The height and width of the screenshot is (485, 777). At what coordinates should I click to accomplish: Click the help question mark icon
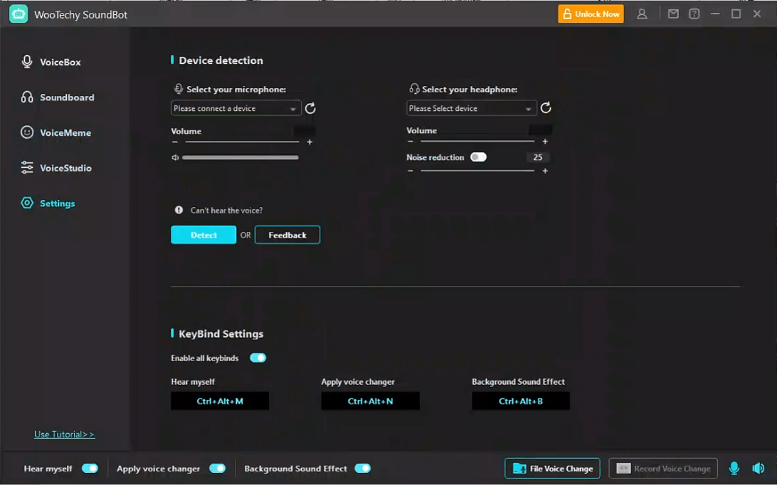click(694, 14)
